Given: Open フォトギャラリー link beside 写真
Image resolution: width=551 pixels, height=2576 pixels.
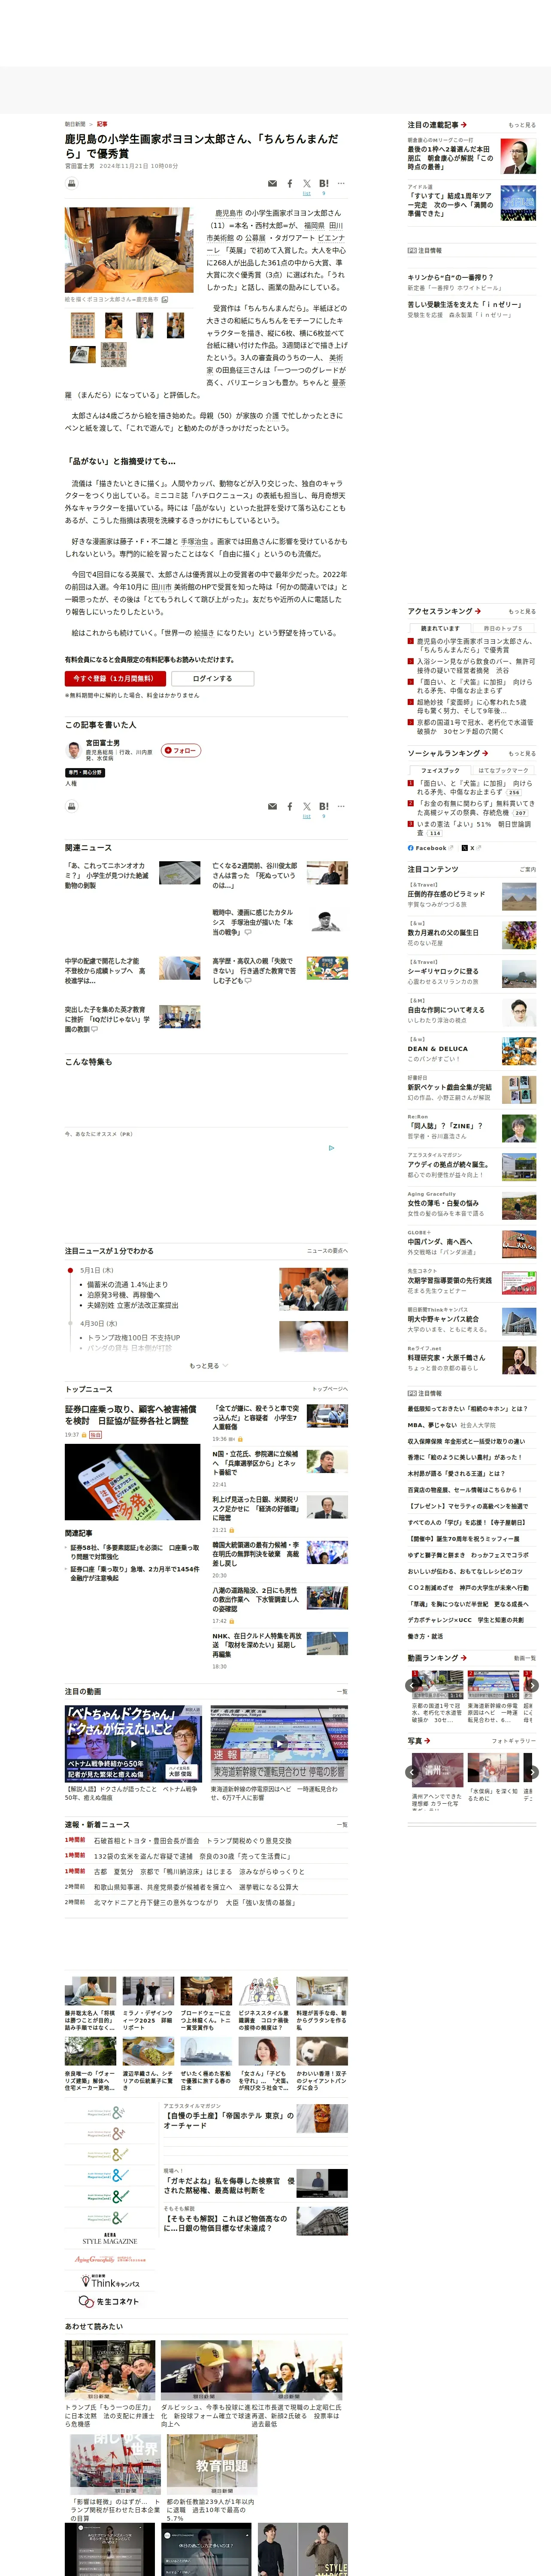Looking at the screenshot, I should [514, 1741].
